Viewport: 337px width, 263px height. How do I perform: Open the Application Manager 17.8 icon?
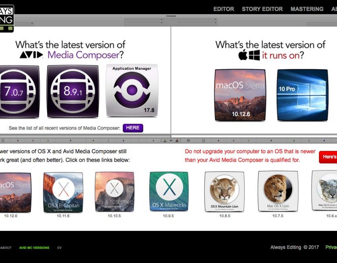(132, 90)
